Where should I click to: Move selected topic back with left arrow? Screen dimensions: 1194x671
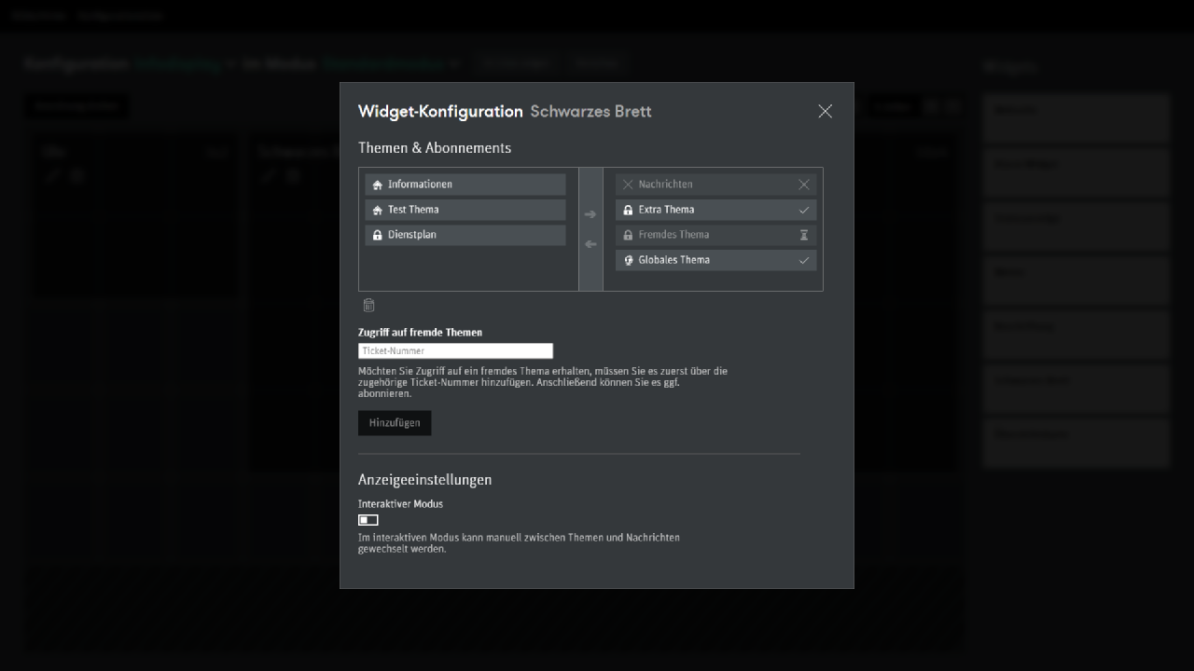(x=590, y=244)
